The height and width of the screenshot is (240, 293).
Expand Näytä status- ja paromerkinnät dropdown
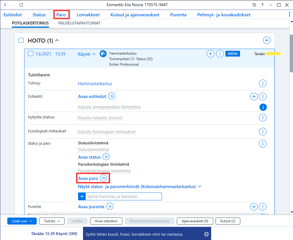click(200, 187)
